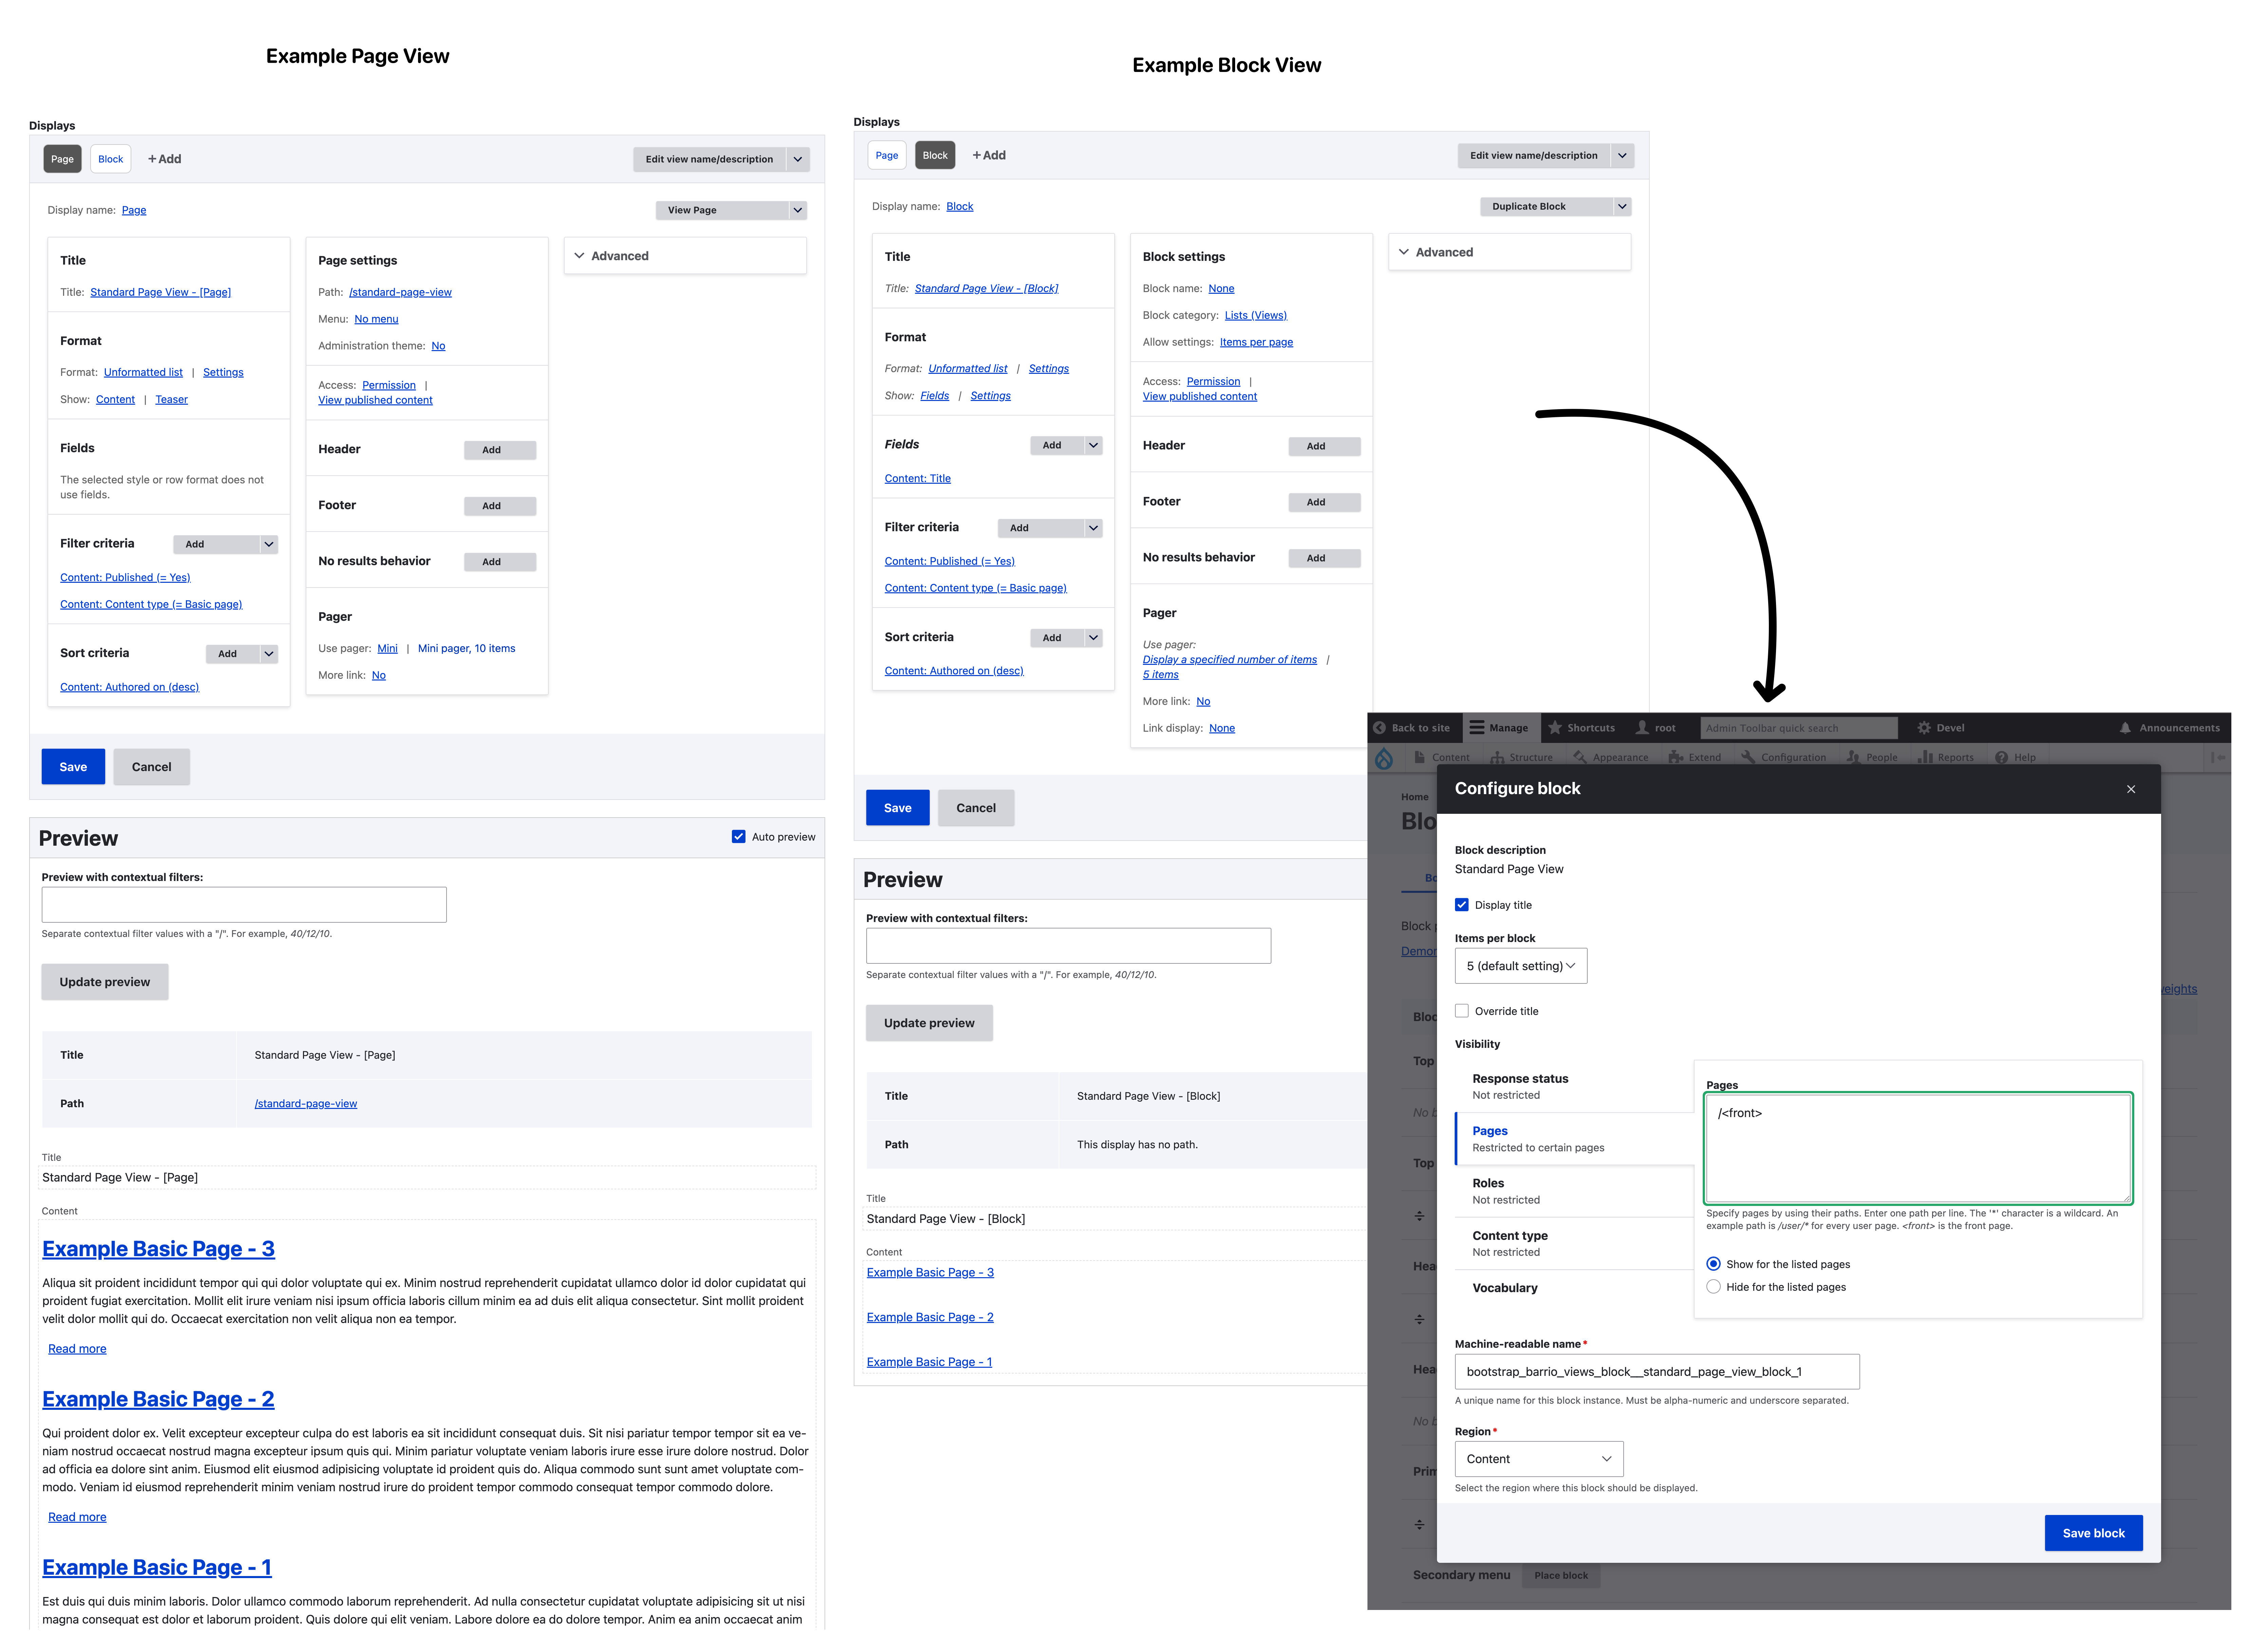Click the Announcements bell icon
This screenshot has height=1631, width=2268.
[x=2125, y=728]
